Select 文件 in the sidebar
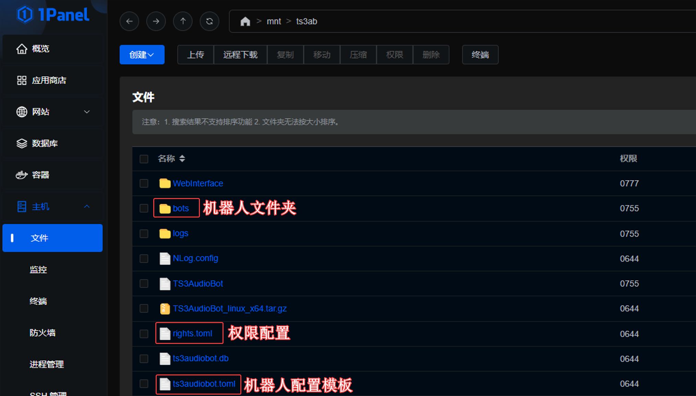 pyautogui.click(x=52, y=238)
